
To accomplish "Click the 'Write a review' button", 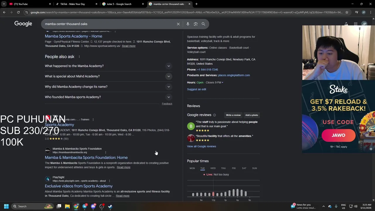I will (233, 115).
